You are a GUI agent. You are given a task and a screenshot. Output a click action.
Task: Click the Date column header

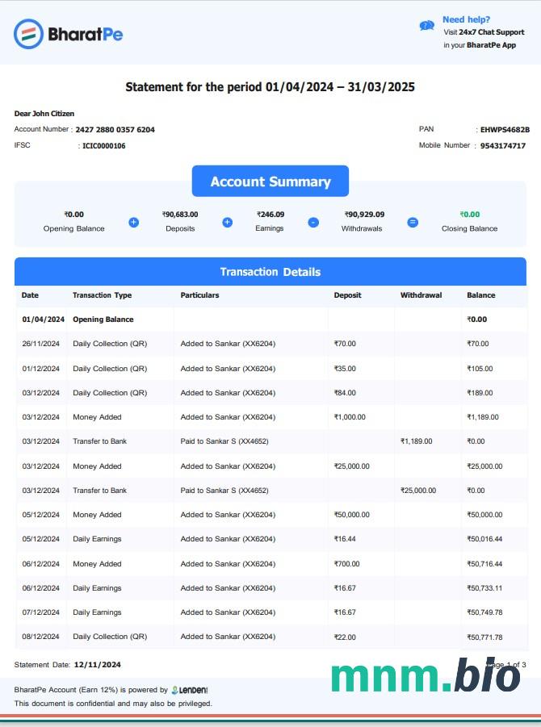coord(30,295)
